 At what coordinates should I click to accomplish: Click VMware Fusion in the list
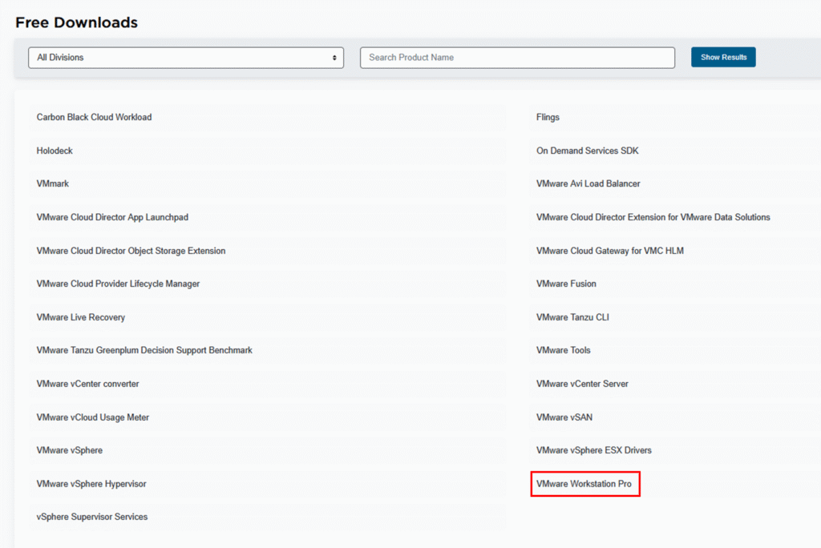566,284
